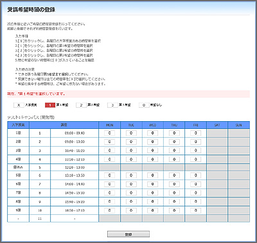257x243 pixels.
Task: Pick the MON slot in the 7限 row
Action: pyautogui.click(x=109, y=193)
